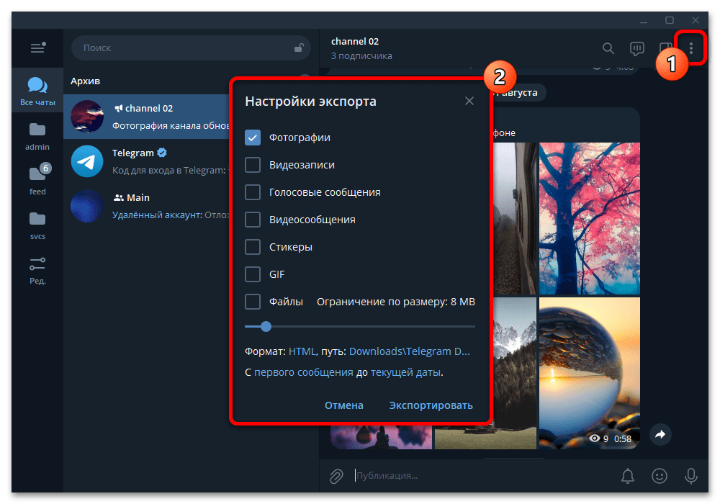This screenshot has width=720, height=504.
Task: Enable the Видеозаписи checkbox
Action: (252, 165)
